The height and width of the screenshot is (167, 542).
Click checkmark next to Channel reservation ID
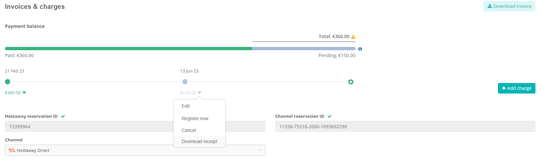pos(329,116)
